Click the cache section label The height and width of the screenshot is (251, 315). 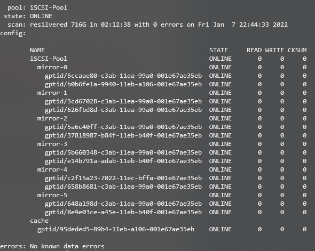click(x=39, y=221)
